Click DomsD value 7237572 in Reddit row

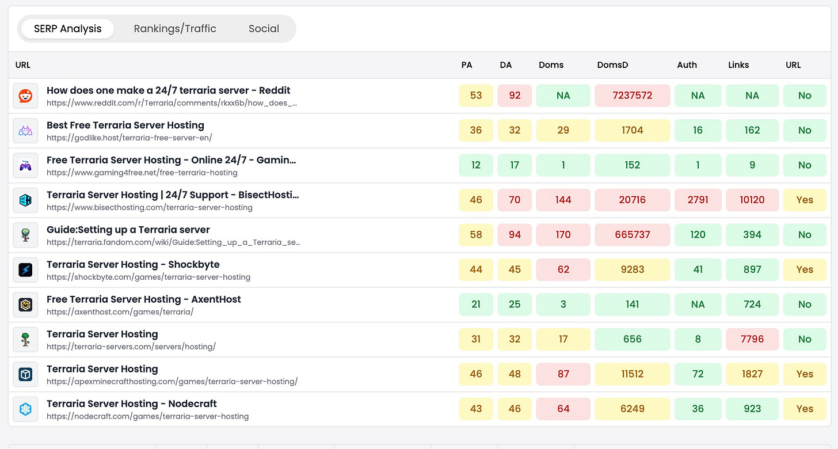(x=632, y=96)
